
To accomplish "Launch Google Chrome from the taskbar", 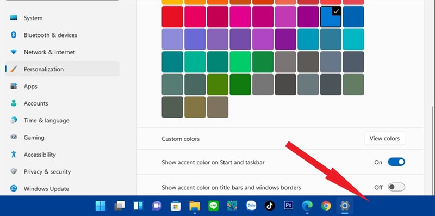I will tap(326, 206).
